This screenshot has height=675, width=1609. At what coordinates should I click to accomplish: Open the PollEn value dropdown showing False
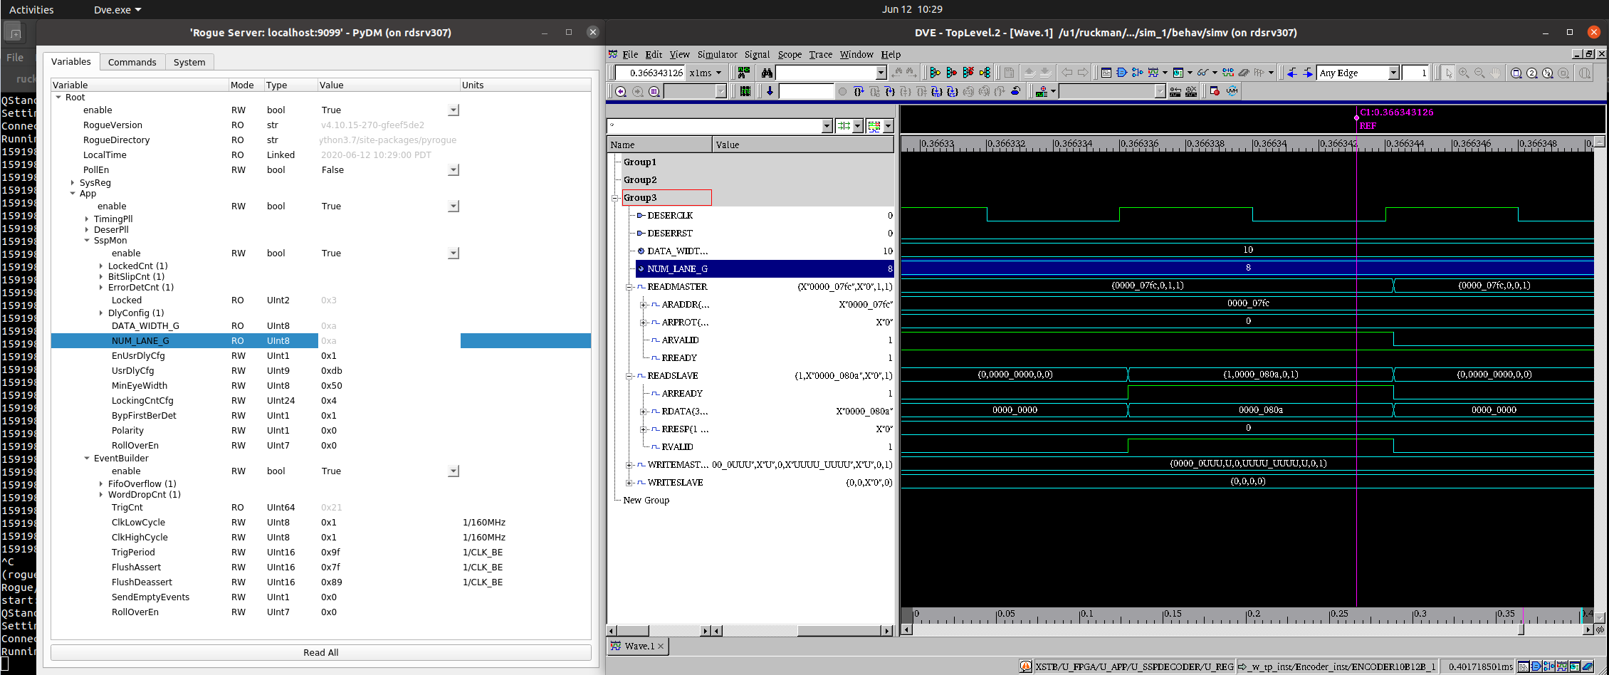coord(454,170)
